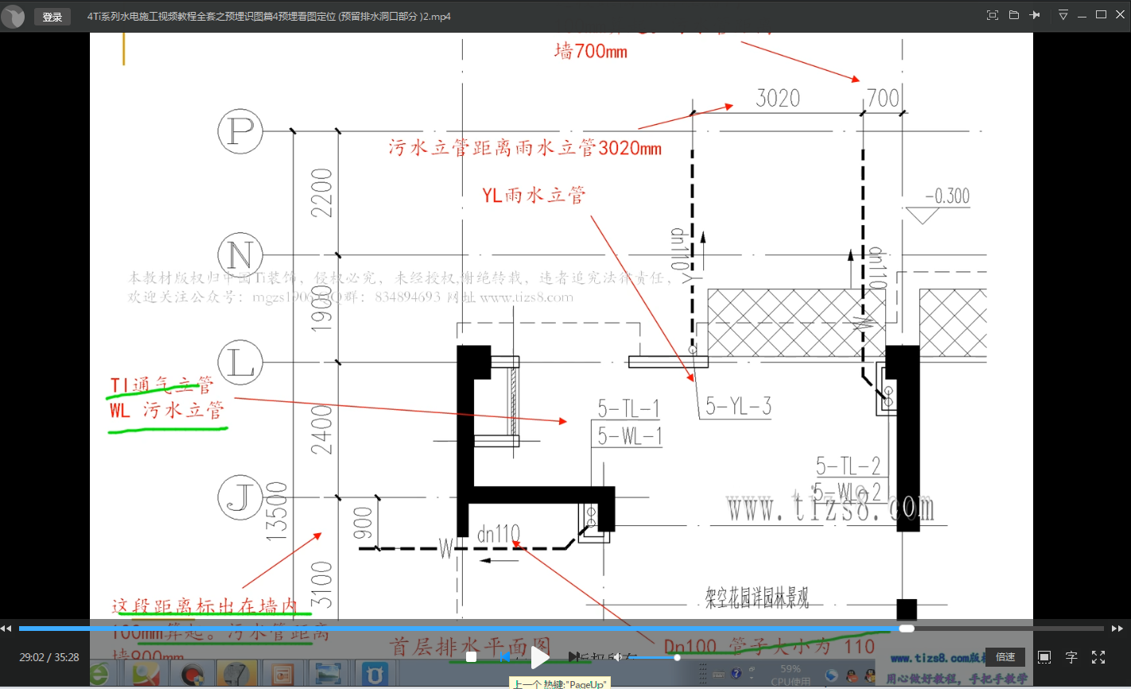Click the player logo icon in title bar
Viewport: 1131px width, 689px height.
14,16
